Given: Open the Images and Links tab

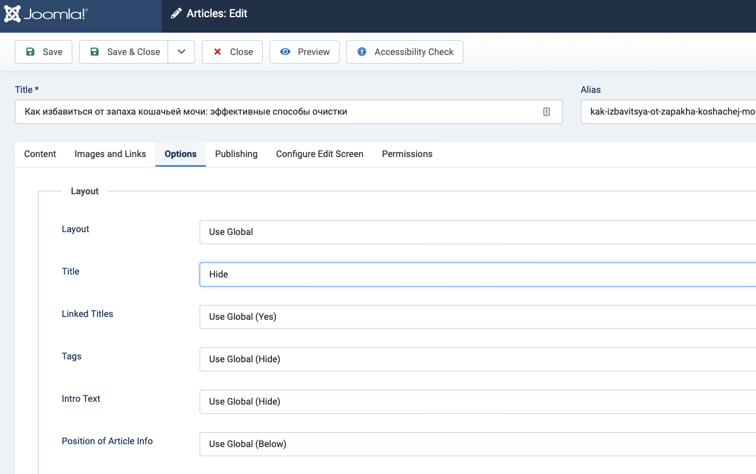Looking at the screenshot, I should tap(110, 154).
